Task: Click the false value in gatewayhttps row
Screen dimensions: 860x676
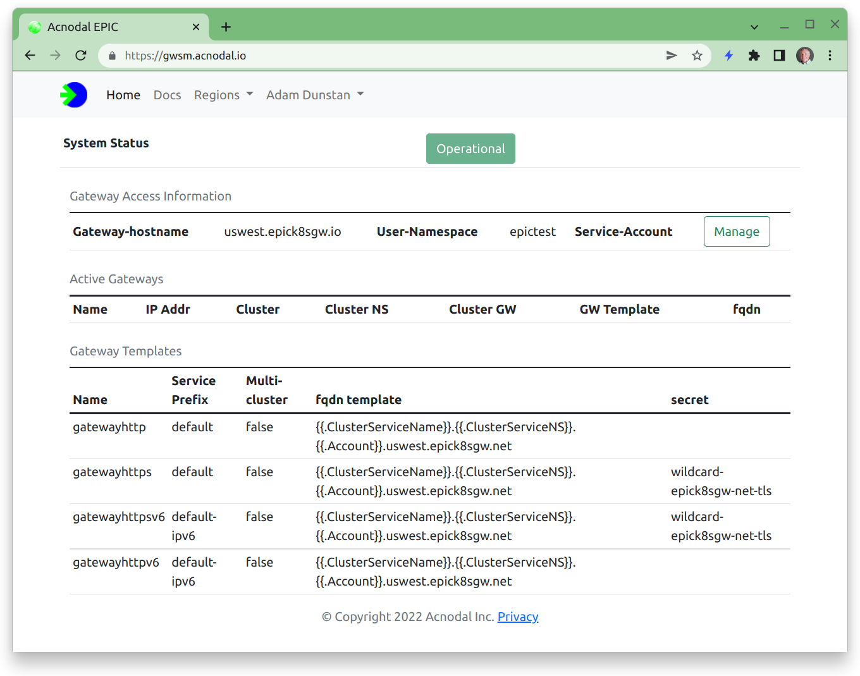Action: click(259, 472)
